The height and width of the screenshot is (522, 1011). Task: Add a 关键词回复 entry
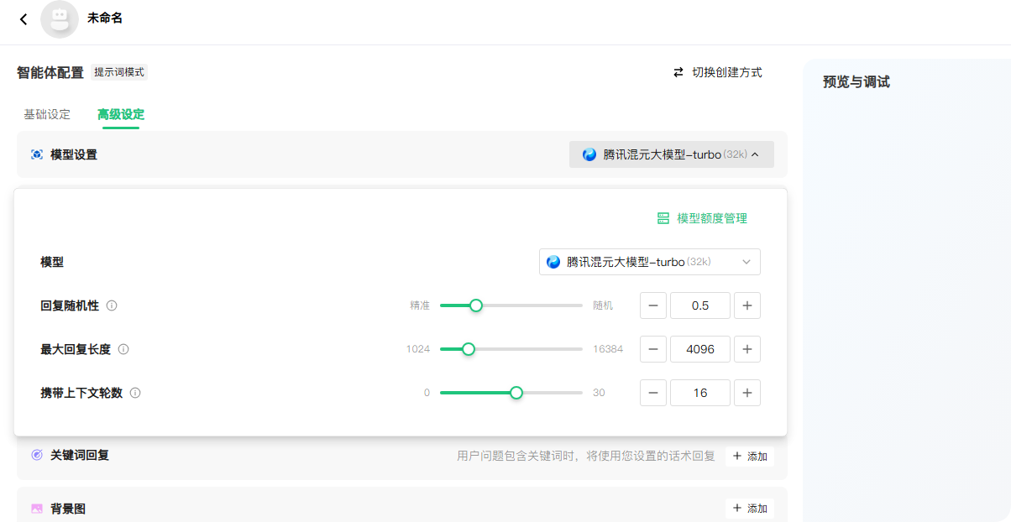749,457
